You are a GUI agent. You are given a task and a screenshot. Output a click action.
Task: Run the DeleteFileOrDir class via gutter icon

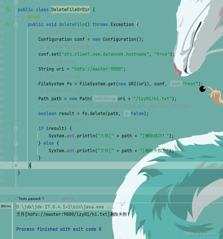[x=8, y=9]
